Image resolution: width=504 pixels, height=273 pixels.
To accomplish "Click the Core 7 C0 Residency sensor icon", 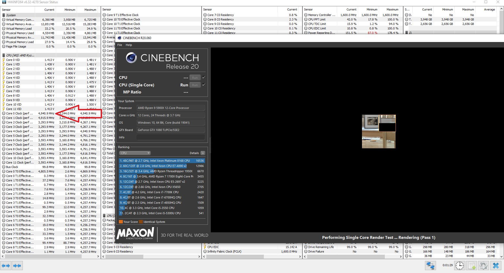I will point(205,15).
